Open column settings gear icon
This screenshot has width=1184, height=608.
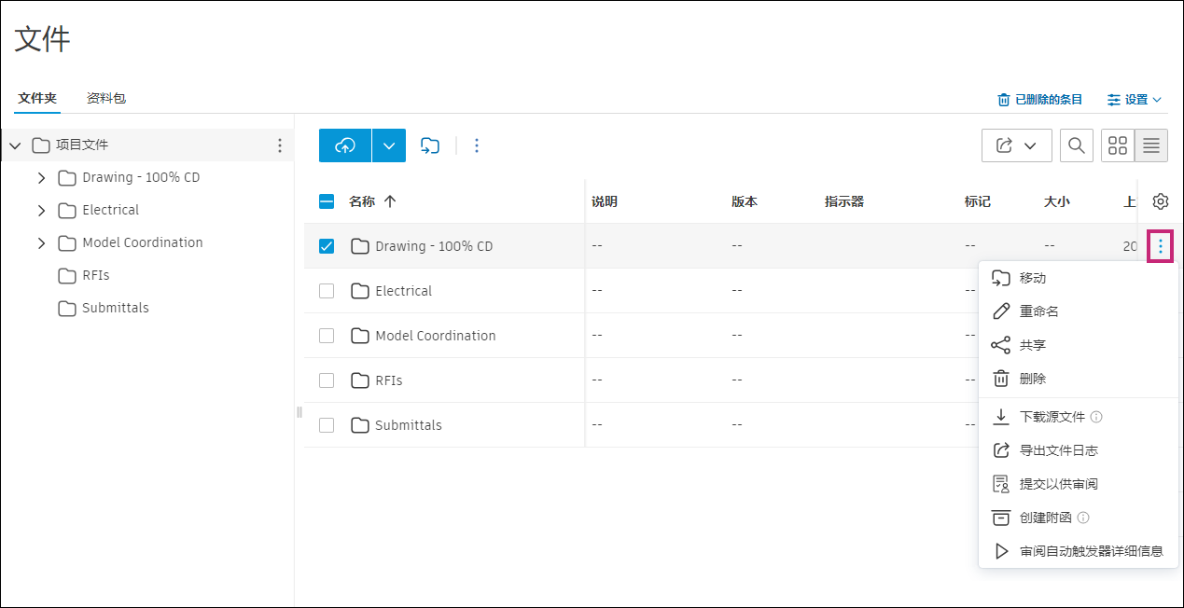pyautogui.click(x=1161, y=201)
